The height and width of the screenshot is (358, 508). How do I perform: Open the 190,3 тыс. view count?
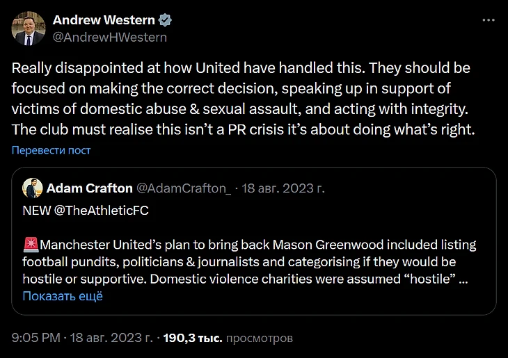point(191,339)
